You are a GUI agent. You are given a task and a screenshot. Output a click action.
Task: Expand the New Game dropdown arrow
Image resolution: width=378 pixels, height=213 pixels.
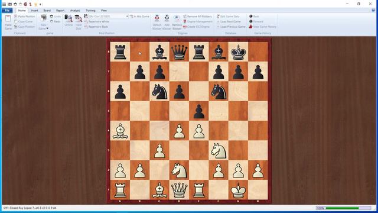click(x=47, y=28)
